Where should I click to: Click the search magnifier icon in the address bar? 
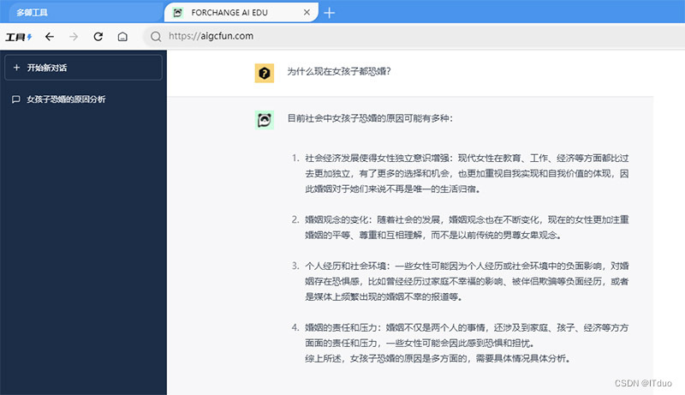click(156, 37)
